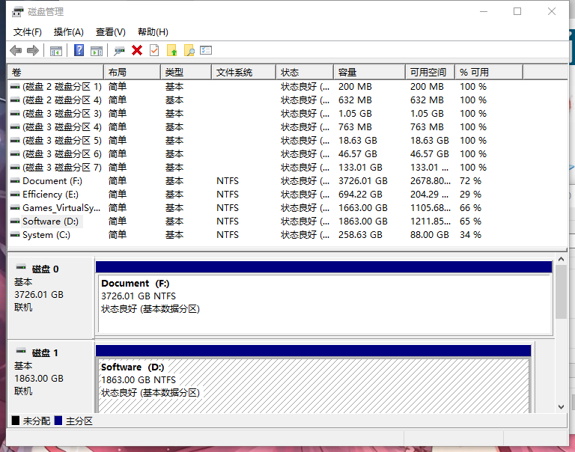Viewport: 575px width, 452px height.
Task: Open the blue Help question mark icon
Action: pos(79,50)
